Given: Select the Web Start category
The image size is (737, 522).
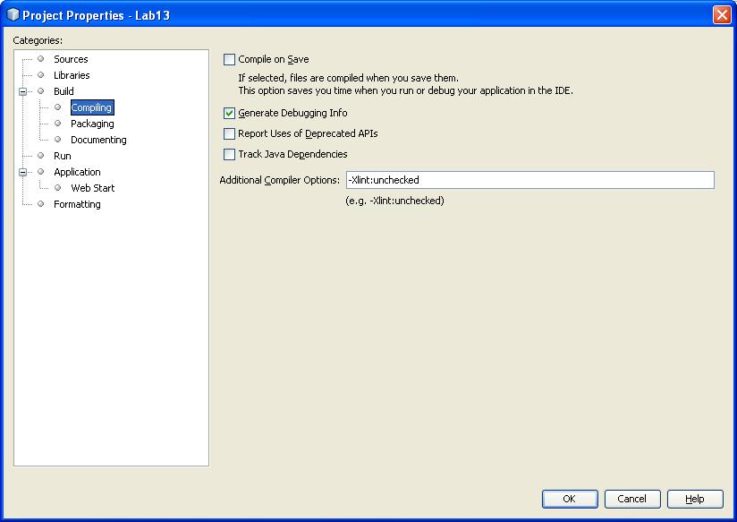Looking at the screenshot, I should coord(93,188).
